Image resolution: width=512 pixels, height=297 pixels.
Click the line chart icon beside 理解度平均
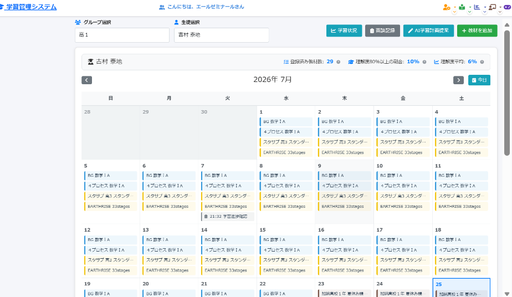[436, 62]
